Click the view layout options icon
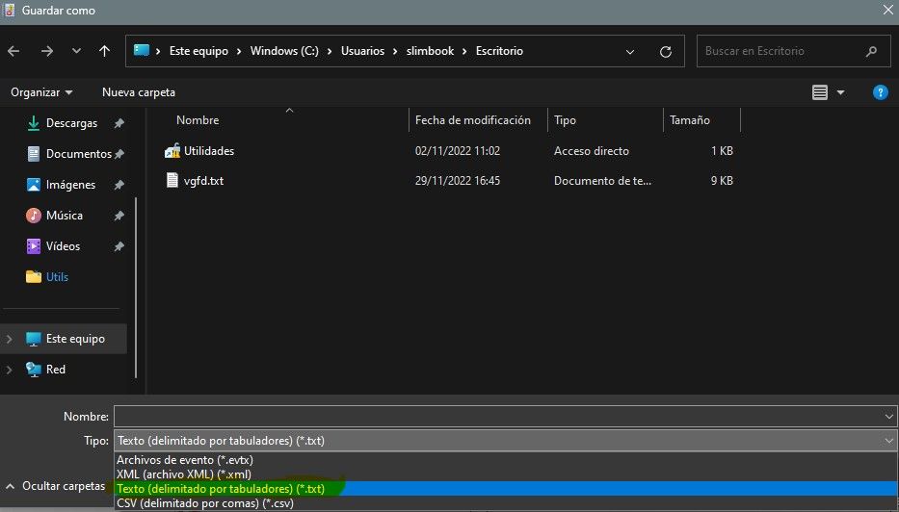899x512 pixels. point(820,92)
